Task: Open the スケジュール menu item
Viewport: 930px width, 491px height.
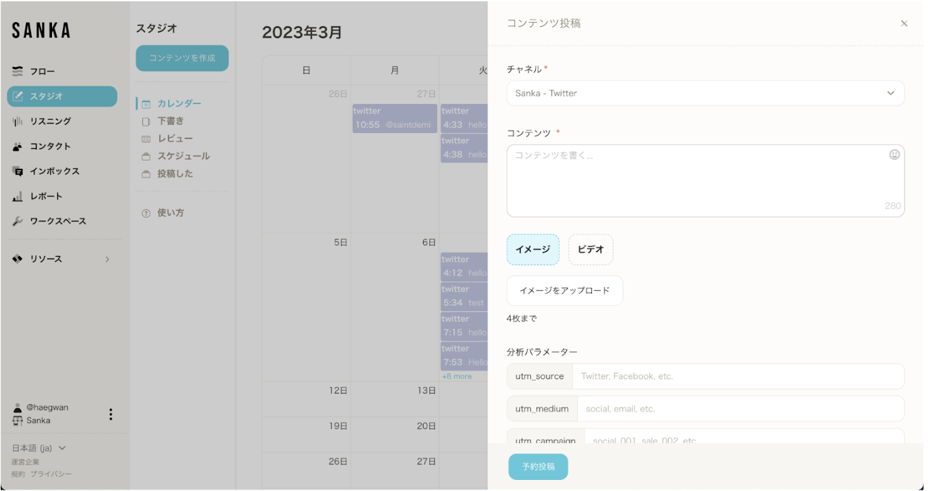Action: pyautogui.click(x=183, y=156)
